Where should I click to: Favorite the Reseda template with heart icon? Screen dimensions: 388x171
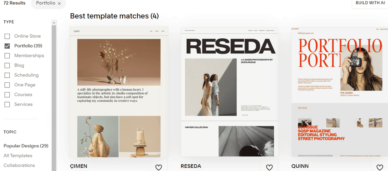click(269, 167)
